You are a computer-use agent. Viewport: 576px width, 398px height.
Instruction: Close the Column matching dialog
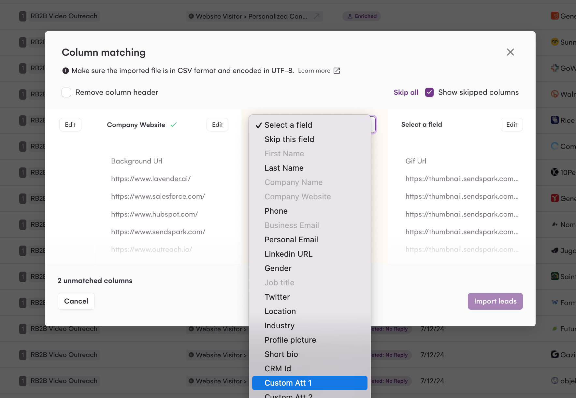pos(510,52)
